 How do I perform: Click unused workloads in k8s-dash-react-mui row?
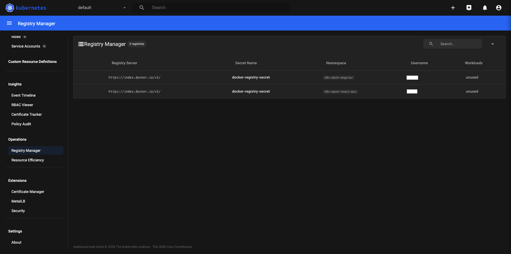pyautogui.click(x=472, y=92)
